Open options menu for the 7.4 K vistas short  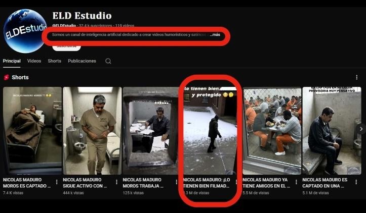click(57, 182)
